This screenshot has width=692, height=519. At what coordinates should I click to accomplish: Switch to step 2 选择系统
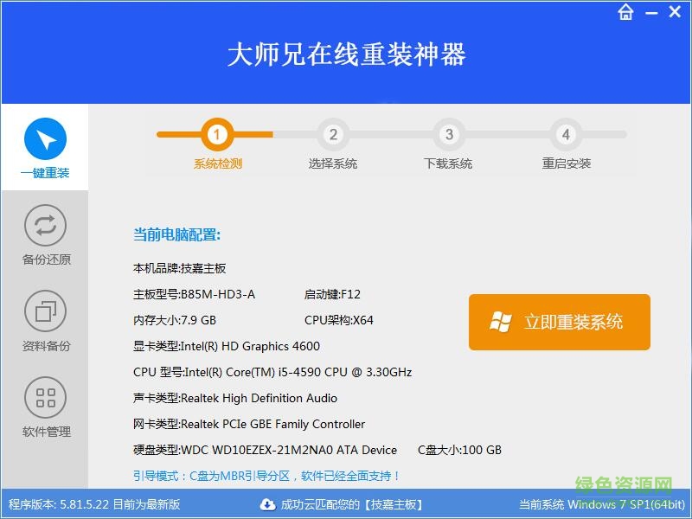point(334,134)
